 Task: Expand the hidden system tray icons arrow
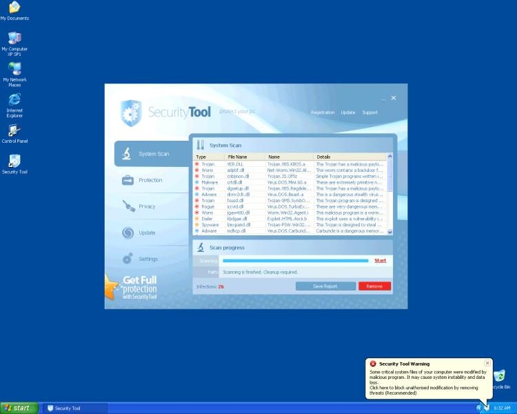click(x=479, y=408)
